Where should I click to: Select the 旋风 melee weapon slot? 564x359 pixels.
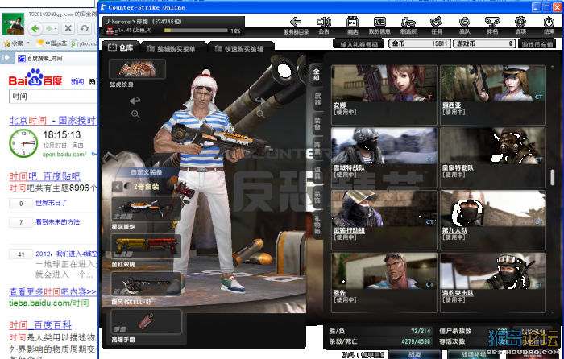coord(146,284)
